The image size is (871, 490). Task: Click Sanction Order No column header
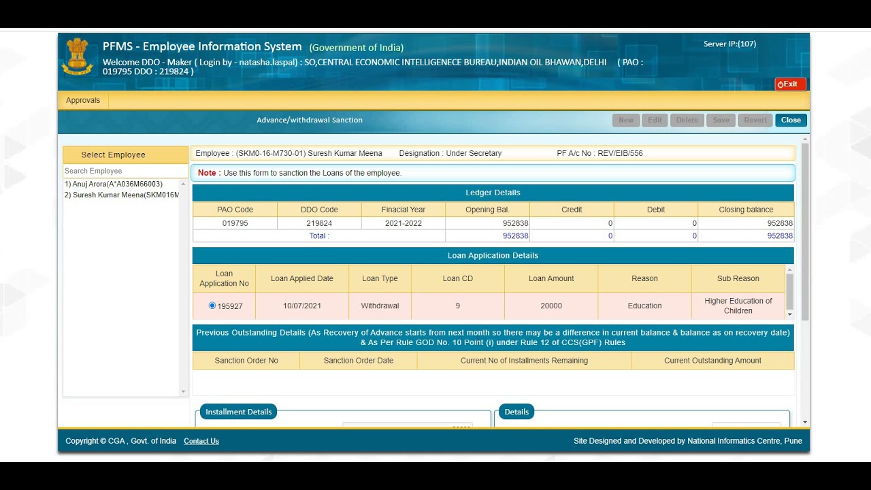pos(246,361)
